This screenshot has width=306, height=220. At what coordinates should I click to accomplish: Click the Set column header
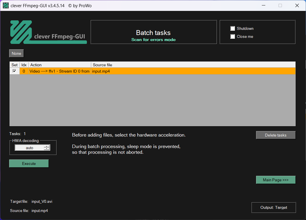14,65
